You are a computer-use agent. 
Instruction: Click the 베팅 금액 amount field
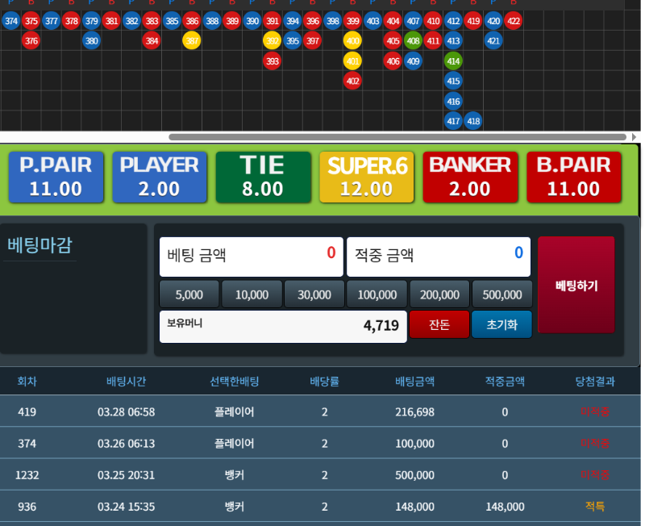[251, 256]
